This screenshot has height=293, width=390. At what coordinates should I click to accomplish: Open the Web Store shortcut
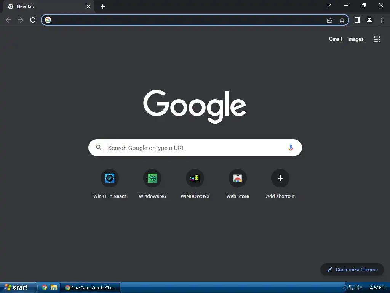coord(238,184)
